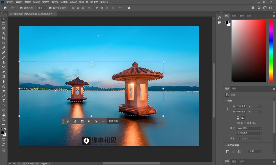
Task: Uncheck the 显示变换控件 checkbox
Action: (x=50, y=8)
